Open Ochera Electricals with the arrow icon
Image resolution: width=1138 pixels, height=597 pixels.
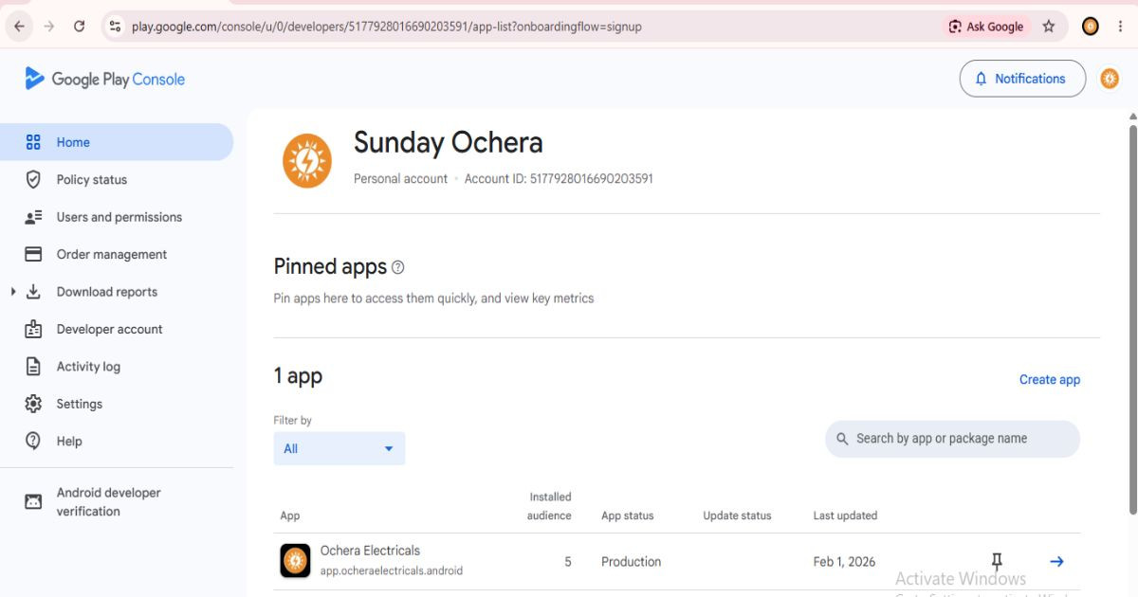pos(1056,561)
